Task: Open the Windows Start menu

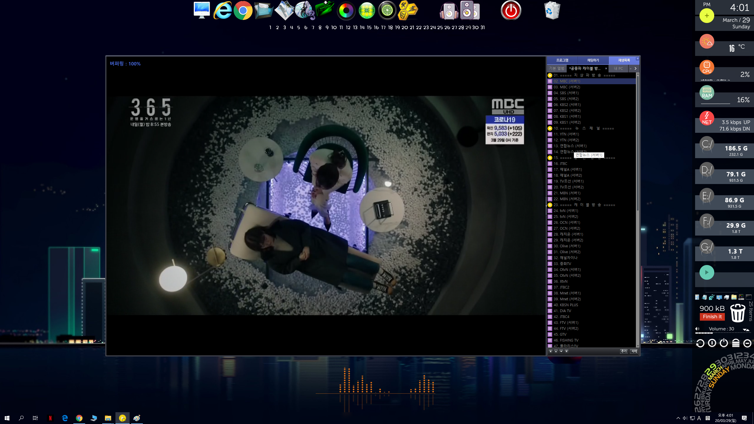Action: coord(7,418)
